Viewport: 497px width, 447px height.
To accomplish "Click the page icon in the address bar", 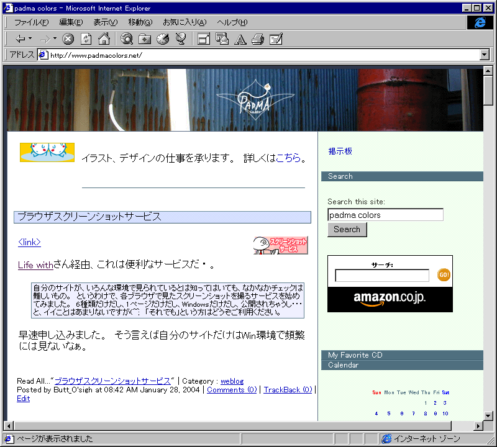I will (x=43, y=55).
